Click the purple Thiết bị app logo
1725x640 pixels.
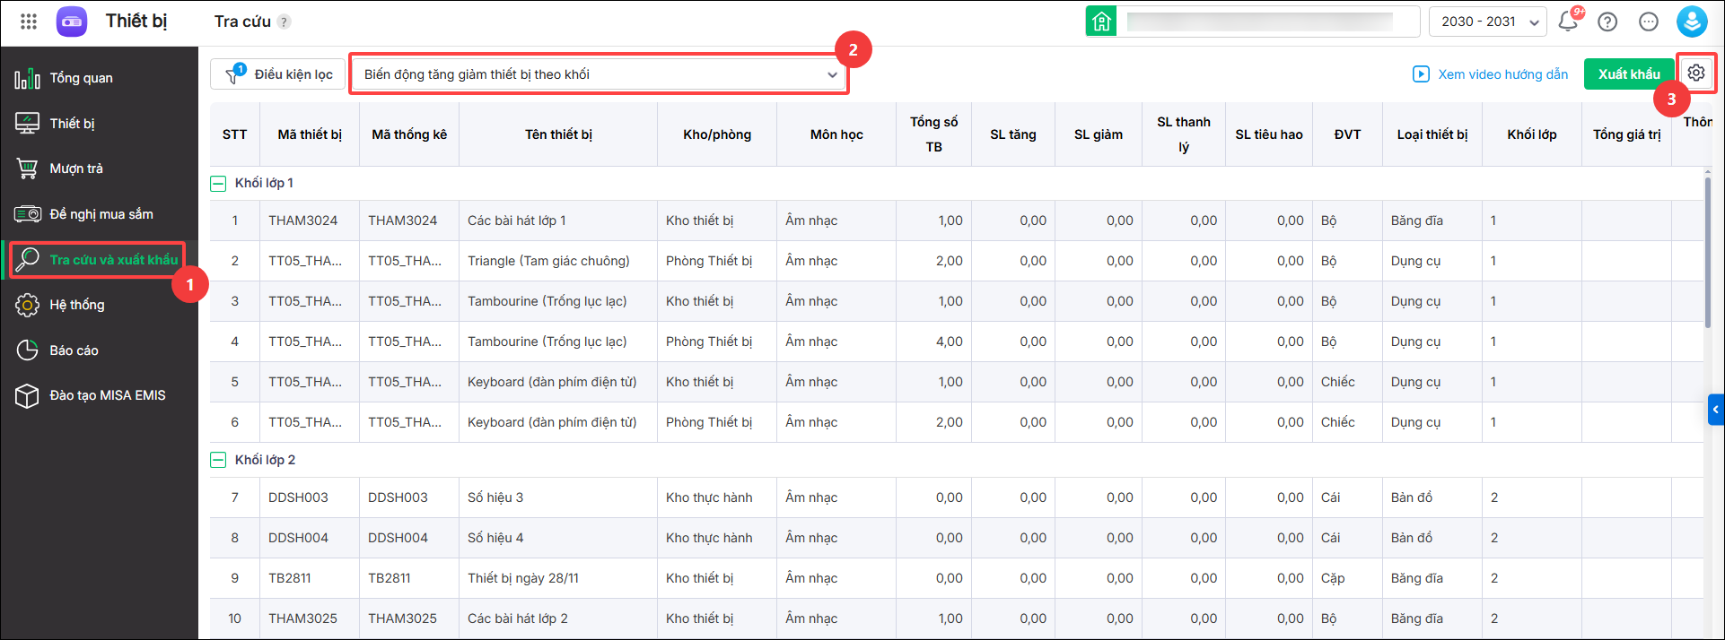[x=72, y=22]
